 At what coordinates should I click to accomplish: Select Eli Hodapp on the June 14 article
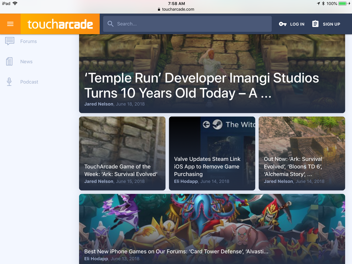(x=186, y=181)
